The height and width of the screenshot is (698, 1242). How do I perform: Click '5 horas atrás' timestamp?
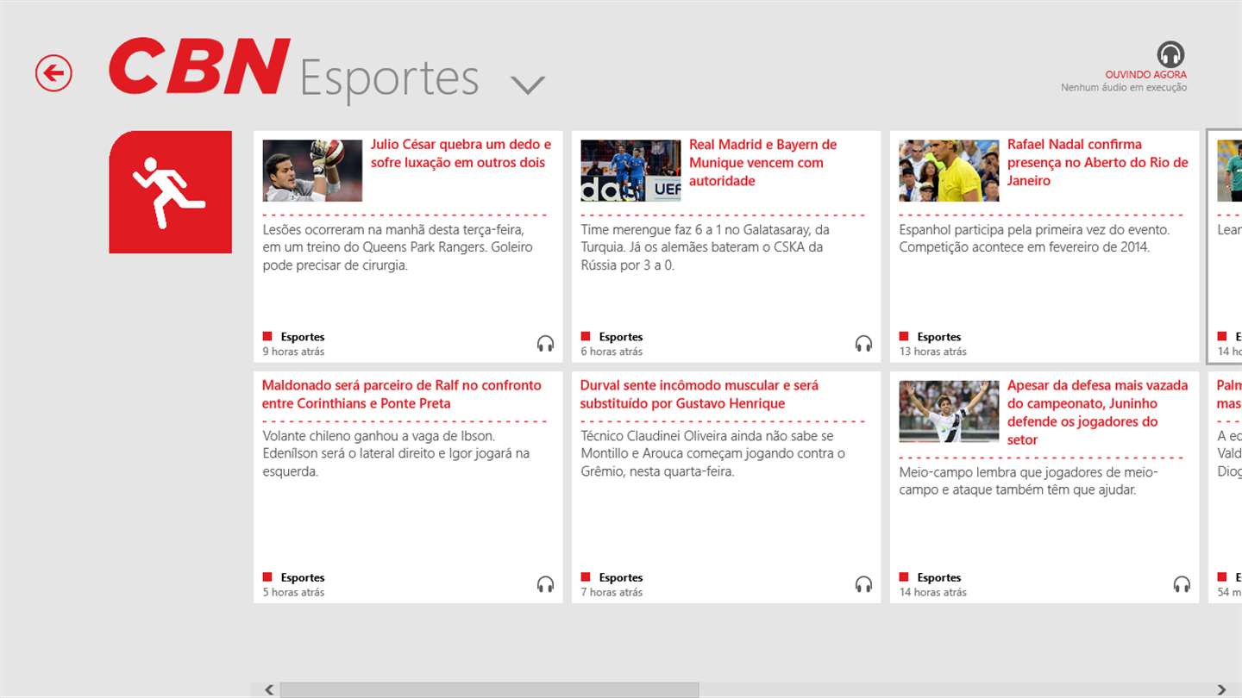click(x=294, y=592)
